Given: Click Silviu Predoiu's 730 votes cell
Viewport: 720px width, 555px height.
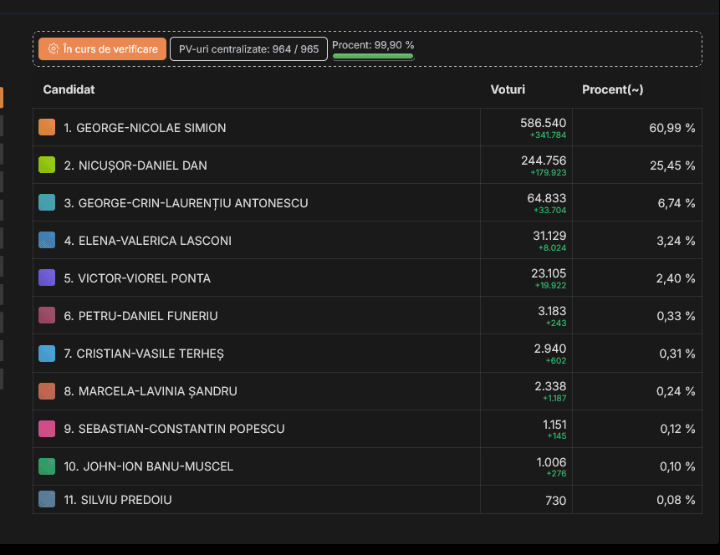Looking at the screenshot, I should point(554,500).
